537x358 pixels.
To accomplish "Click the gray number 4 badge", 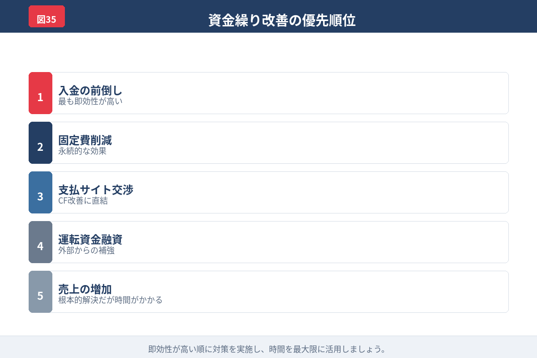I will click(x=40, y=242).
